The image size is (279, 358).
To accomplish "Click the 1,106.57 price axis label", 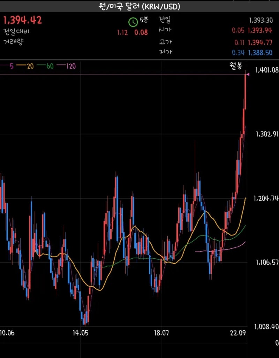I will [x=267, y=262].
